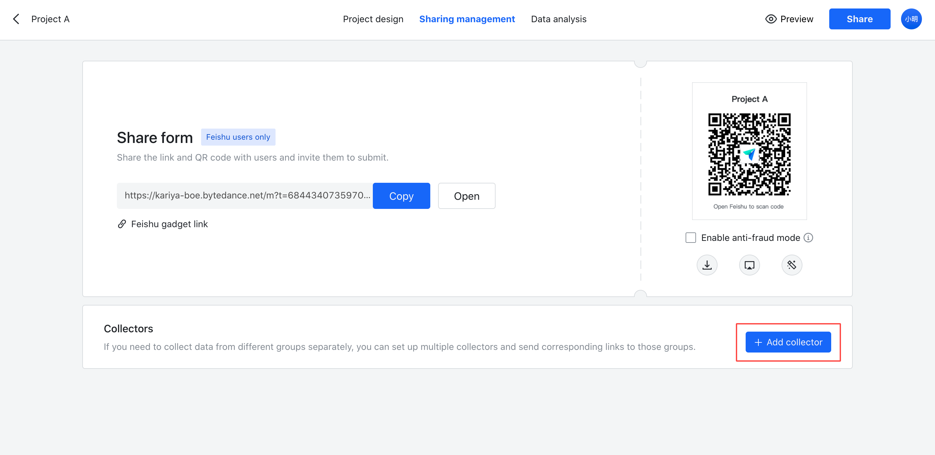Viewport: 935px width, 455px height.
Task: Open the share form link
Action: tap(467, 196)
